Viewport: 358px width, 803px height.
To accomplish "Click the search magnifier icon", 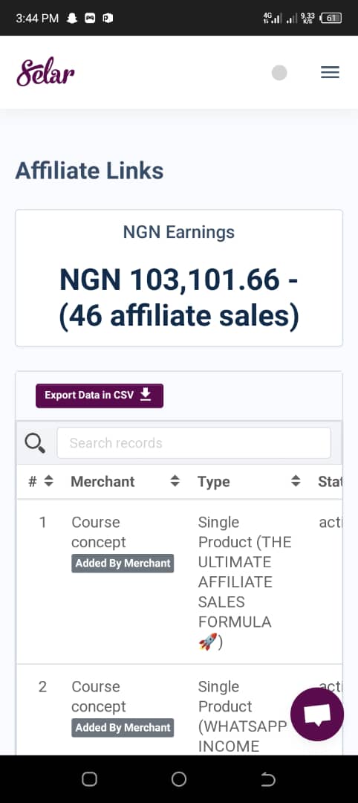I will click(35, 443).
